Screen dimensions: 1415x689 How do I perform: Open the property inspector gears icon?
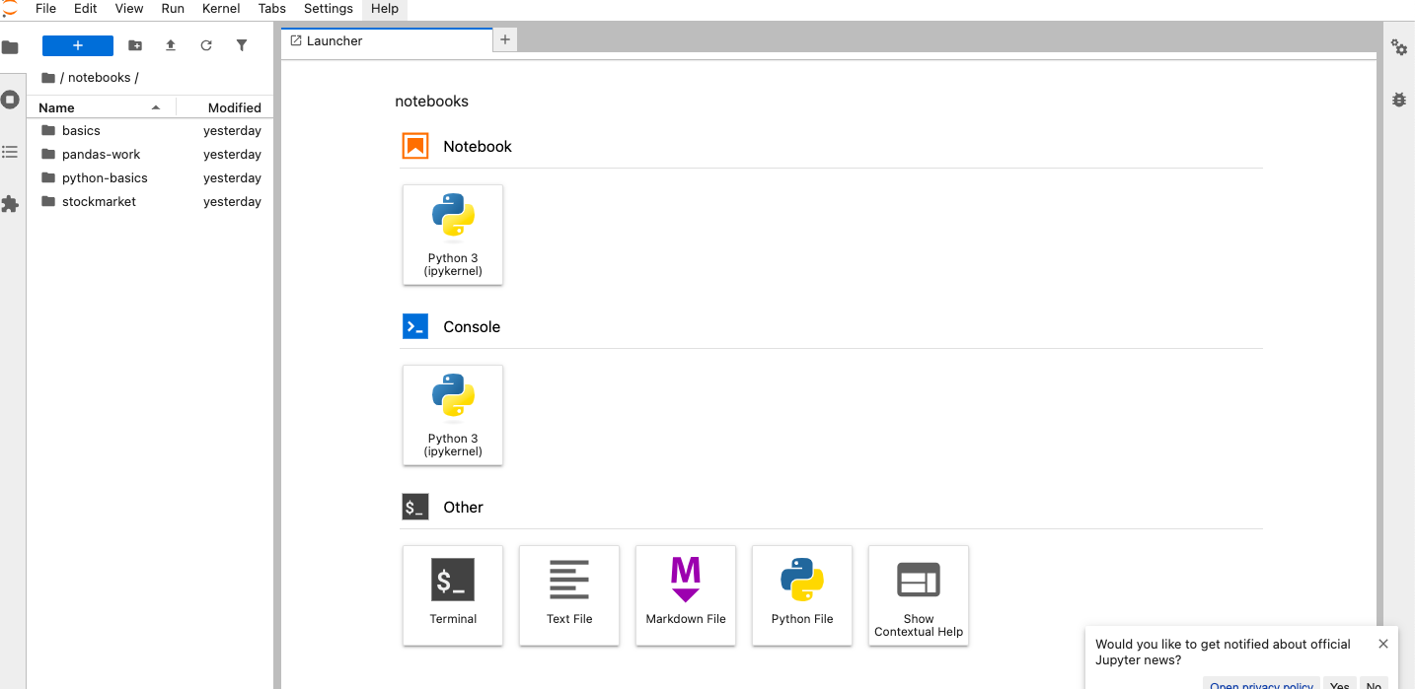1399,47
